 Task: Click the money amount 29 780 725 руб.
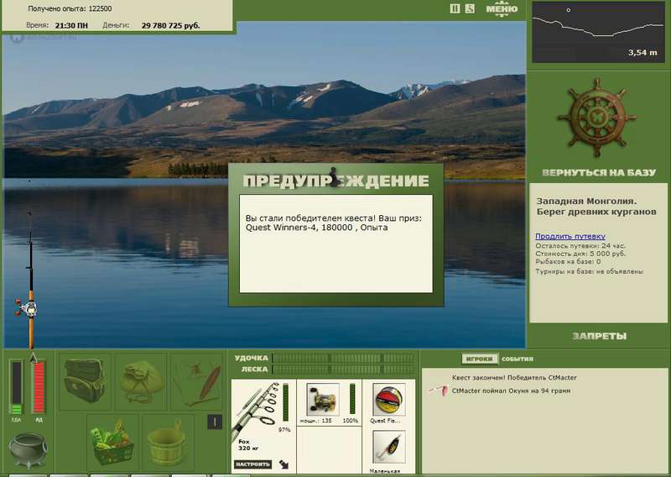click(171, 26)
